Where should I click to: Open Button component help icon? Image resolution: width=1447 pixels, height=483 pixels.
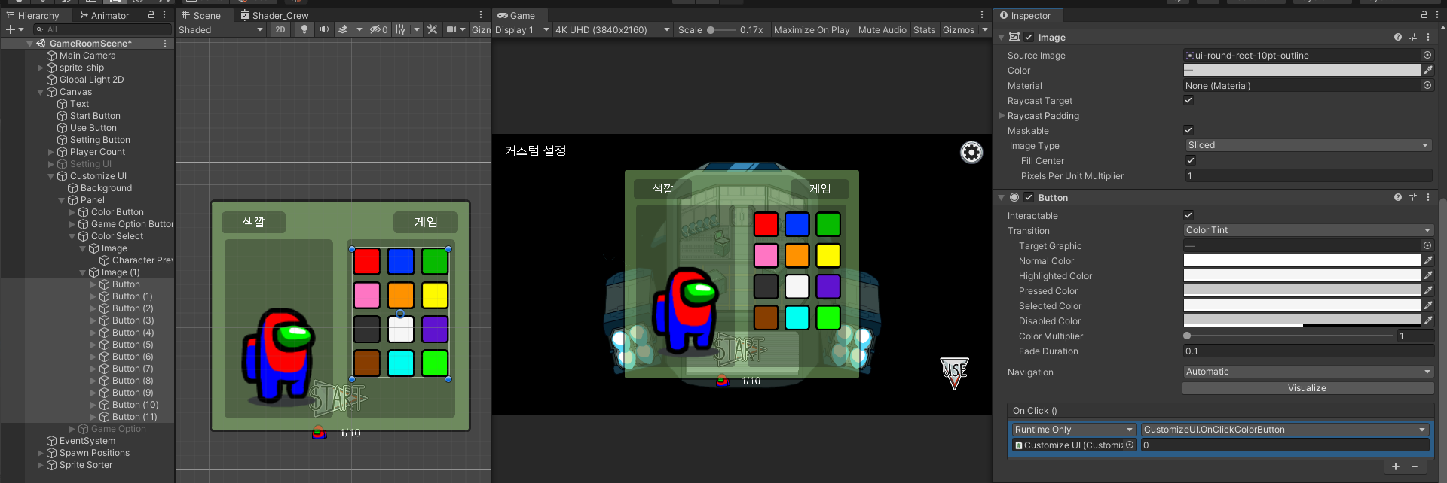pyautogui.click(x=1398, y=197)
